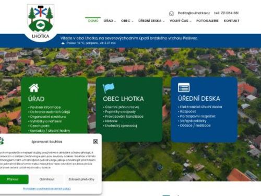Open the privacy policy link in cookie dialog

[47, 189]
